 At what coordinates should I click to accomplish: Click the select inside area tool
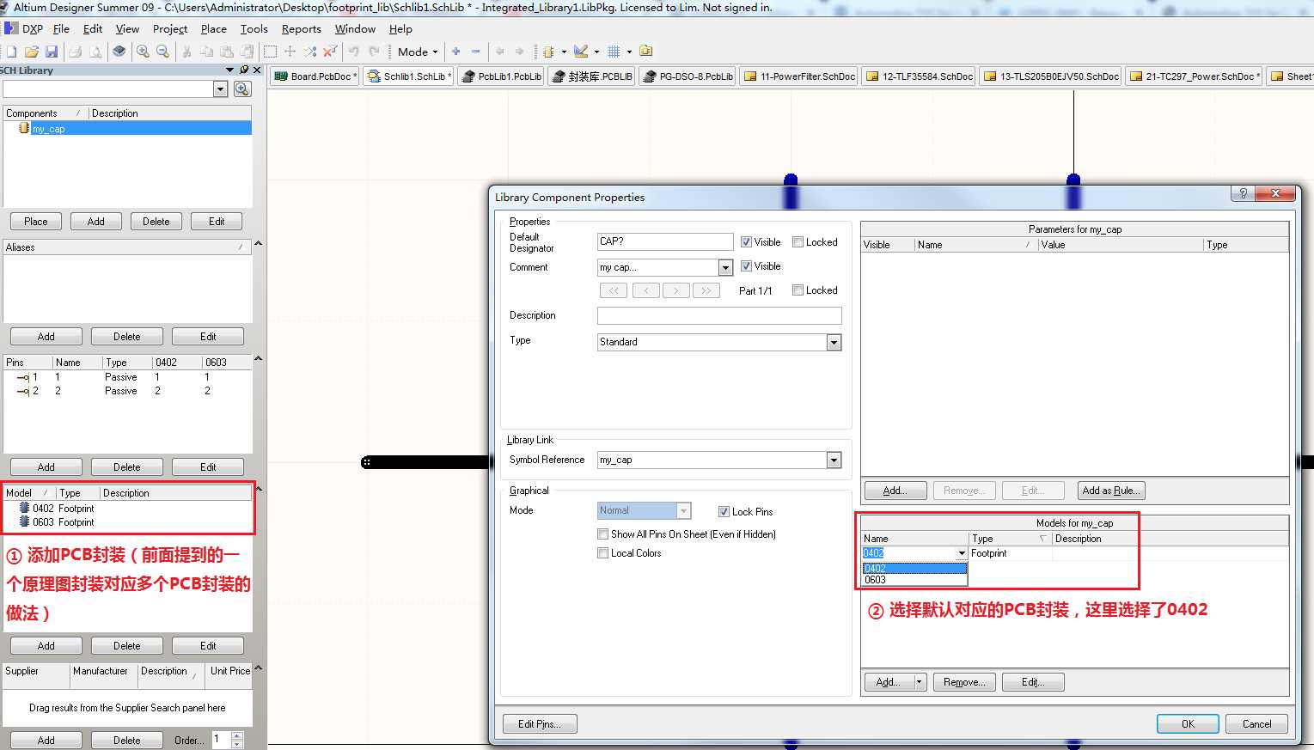pos(270,52)
